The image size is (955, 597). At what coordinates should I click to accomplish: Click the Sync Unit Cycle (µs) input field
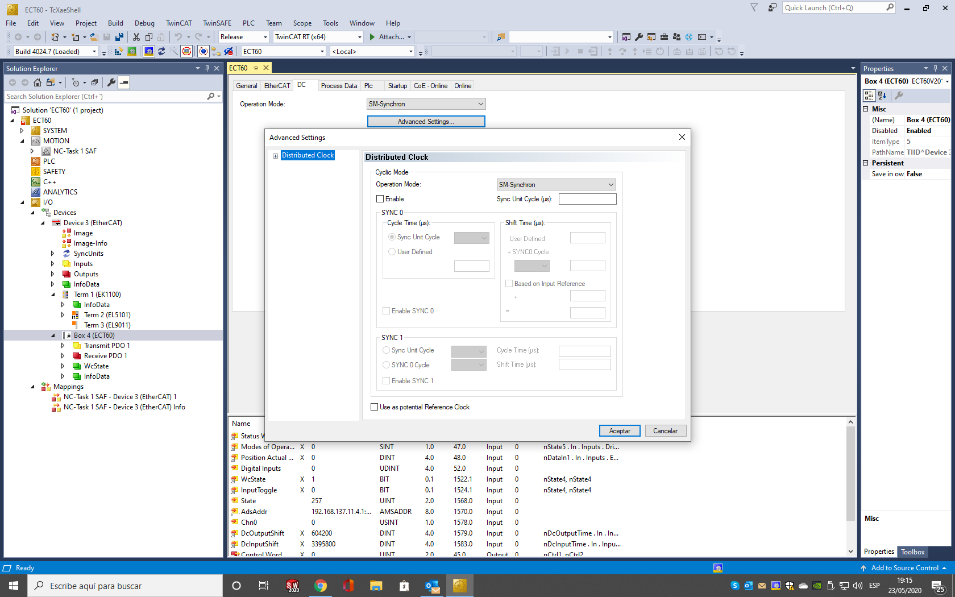tap(587, 199)
